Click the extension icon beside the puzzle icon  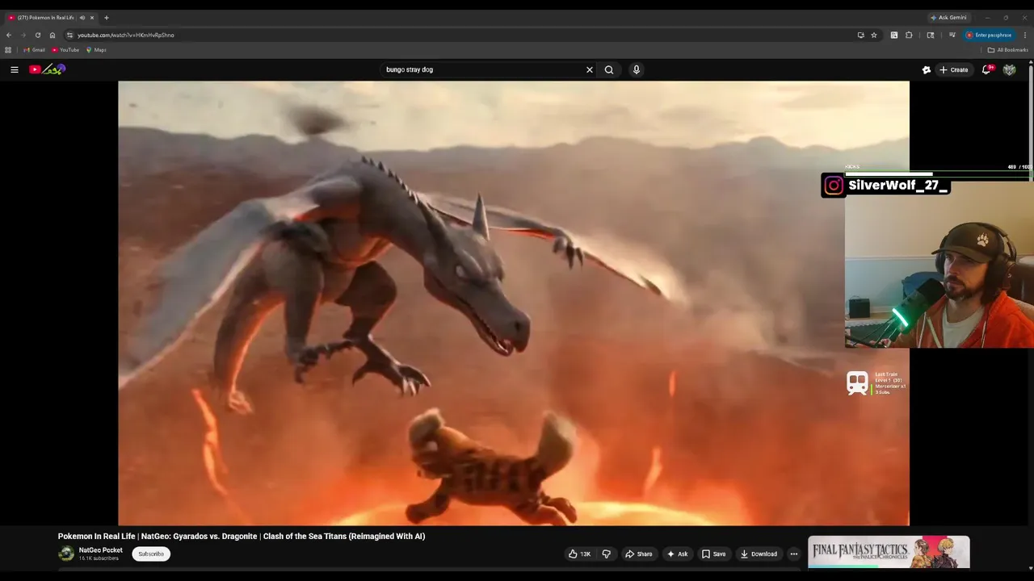pos(894,35)
